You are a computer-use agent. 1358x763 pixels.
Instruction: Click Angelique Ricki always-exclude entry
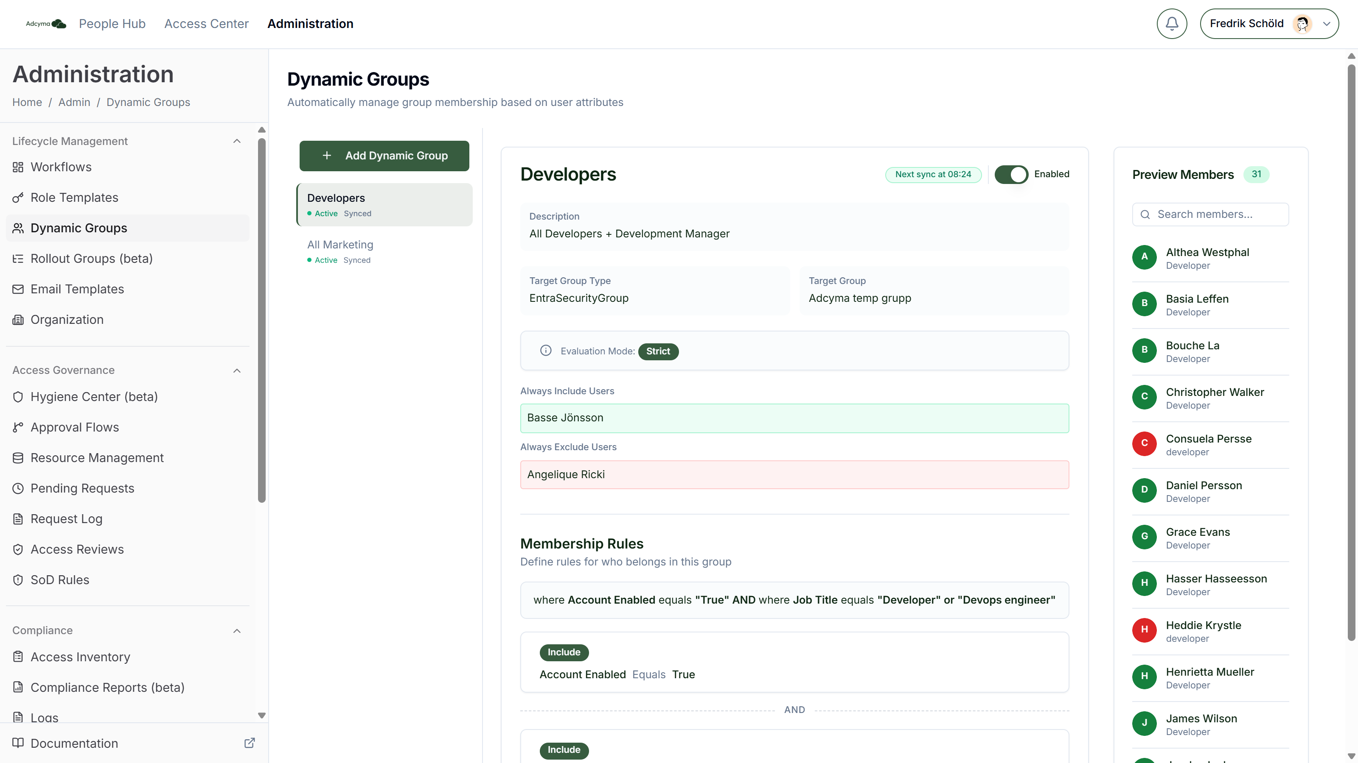[x=794, y=474]
